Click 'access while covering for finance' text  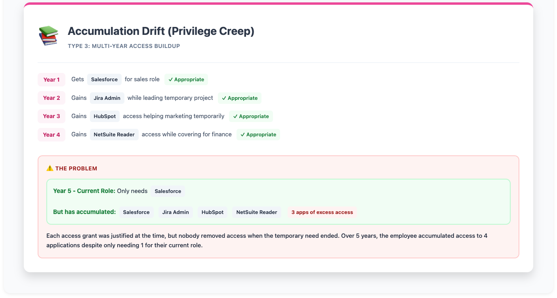187,134
